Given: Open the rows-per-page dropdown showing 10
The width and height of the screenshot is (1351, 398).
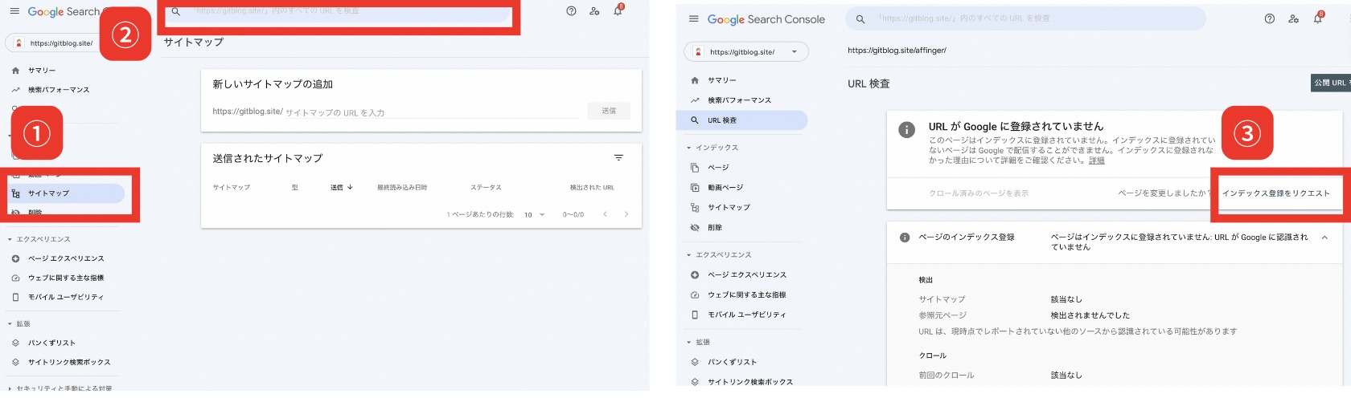Looking at the screenshot, I should pos(535,214).
